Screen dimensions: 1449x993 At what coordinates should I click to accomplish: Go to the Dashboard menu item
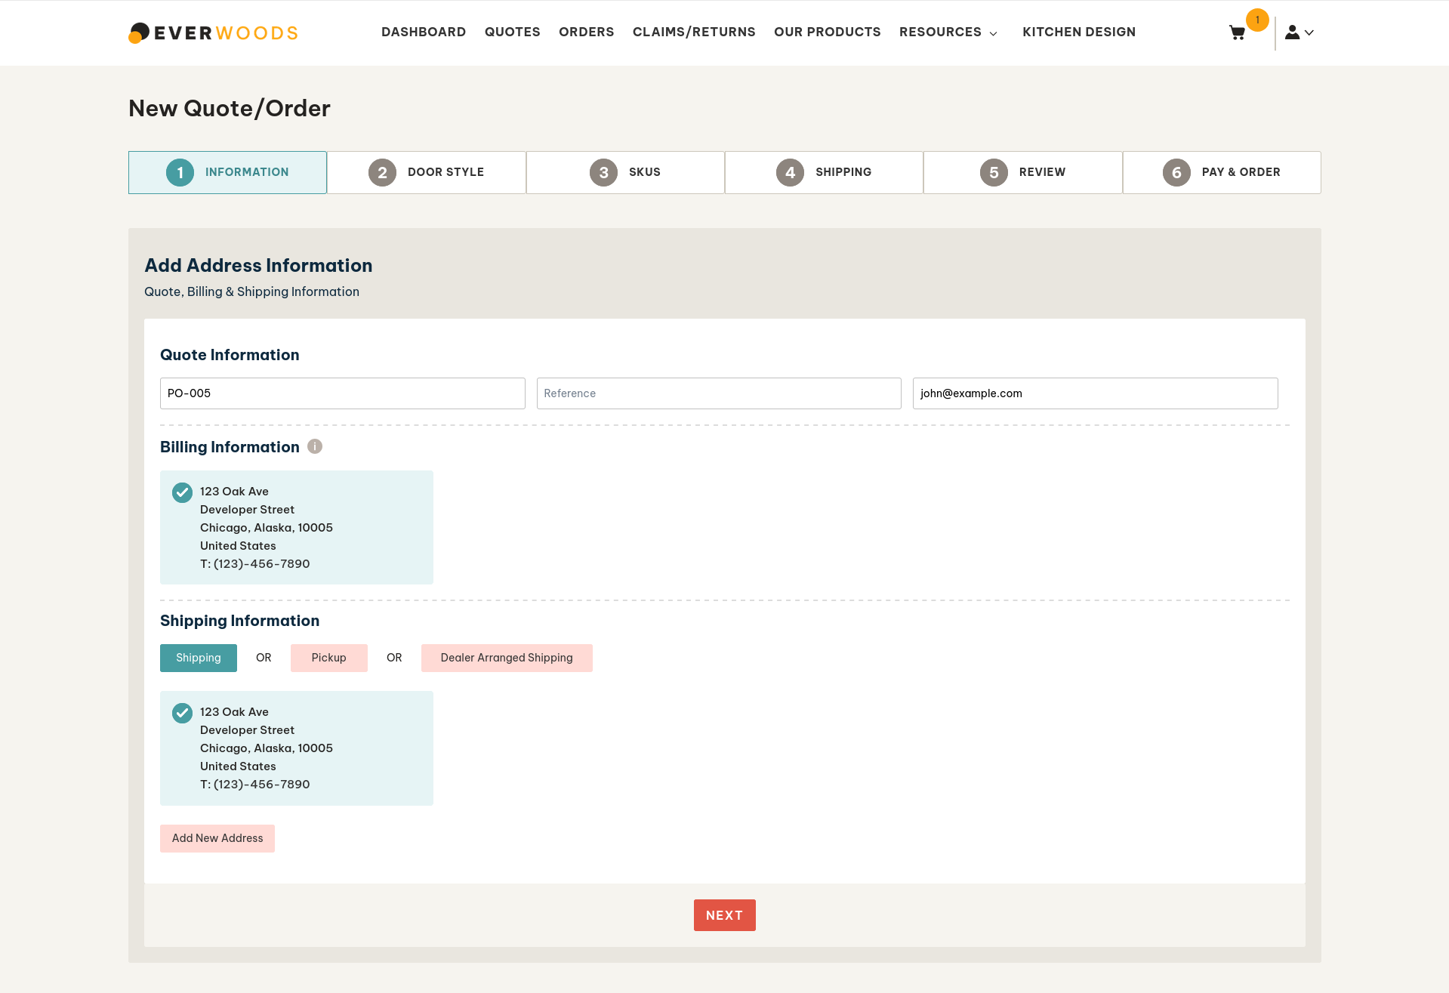[x=423, y=32]
